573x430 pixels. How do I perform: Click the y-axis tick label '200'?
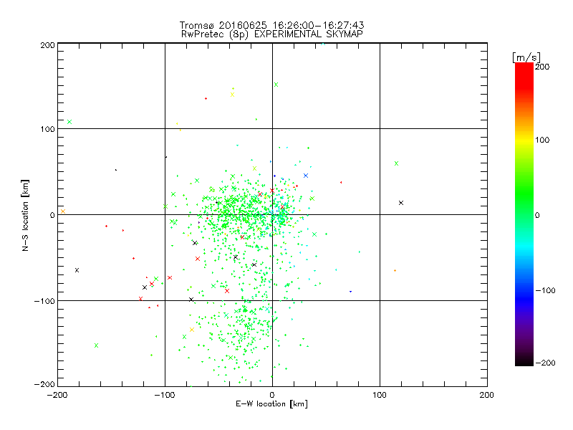[x=47, y=45]
